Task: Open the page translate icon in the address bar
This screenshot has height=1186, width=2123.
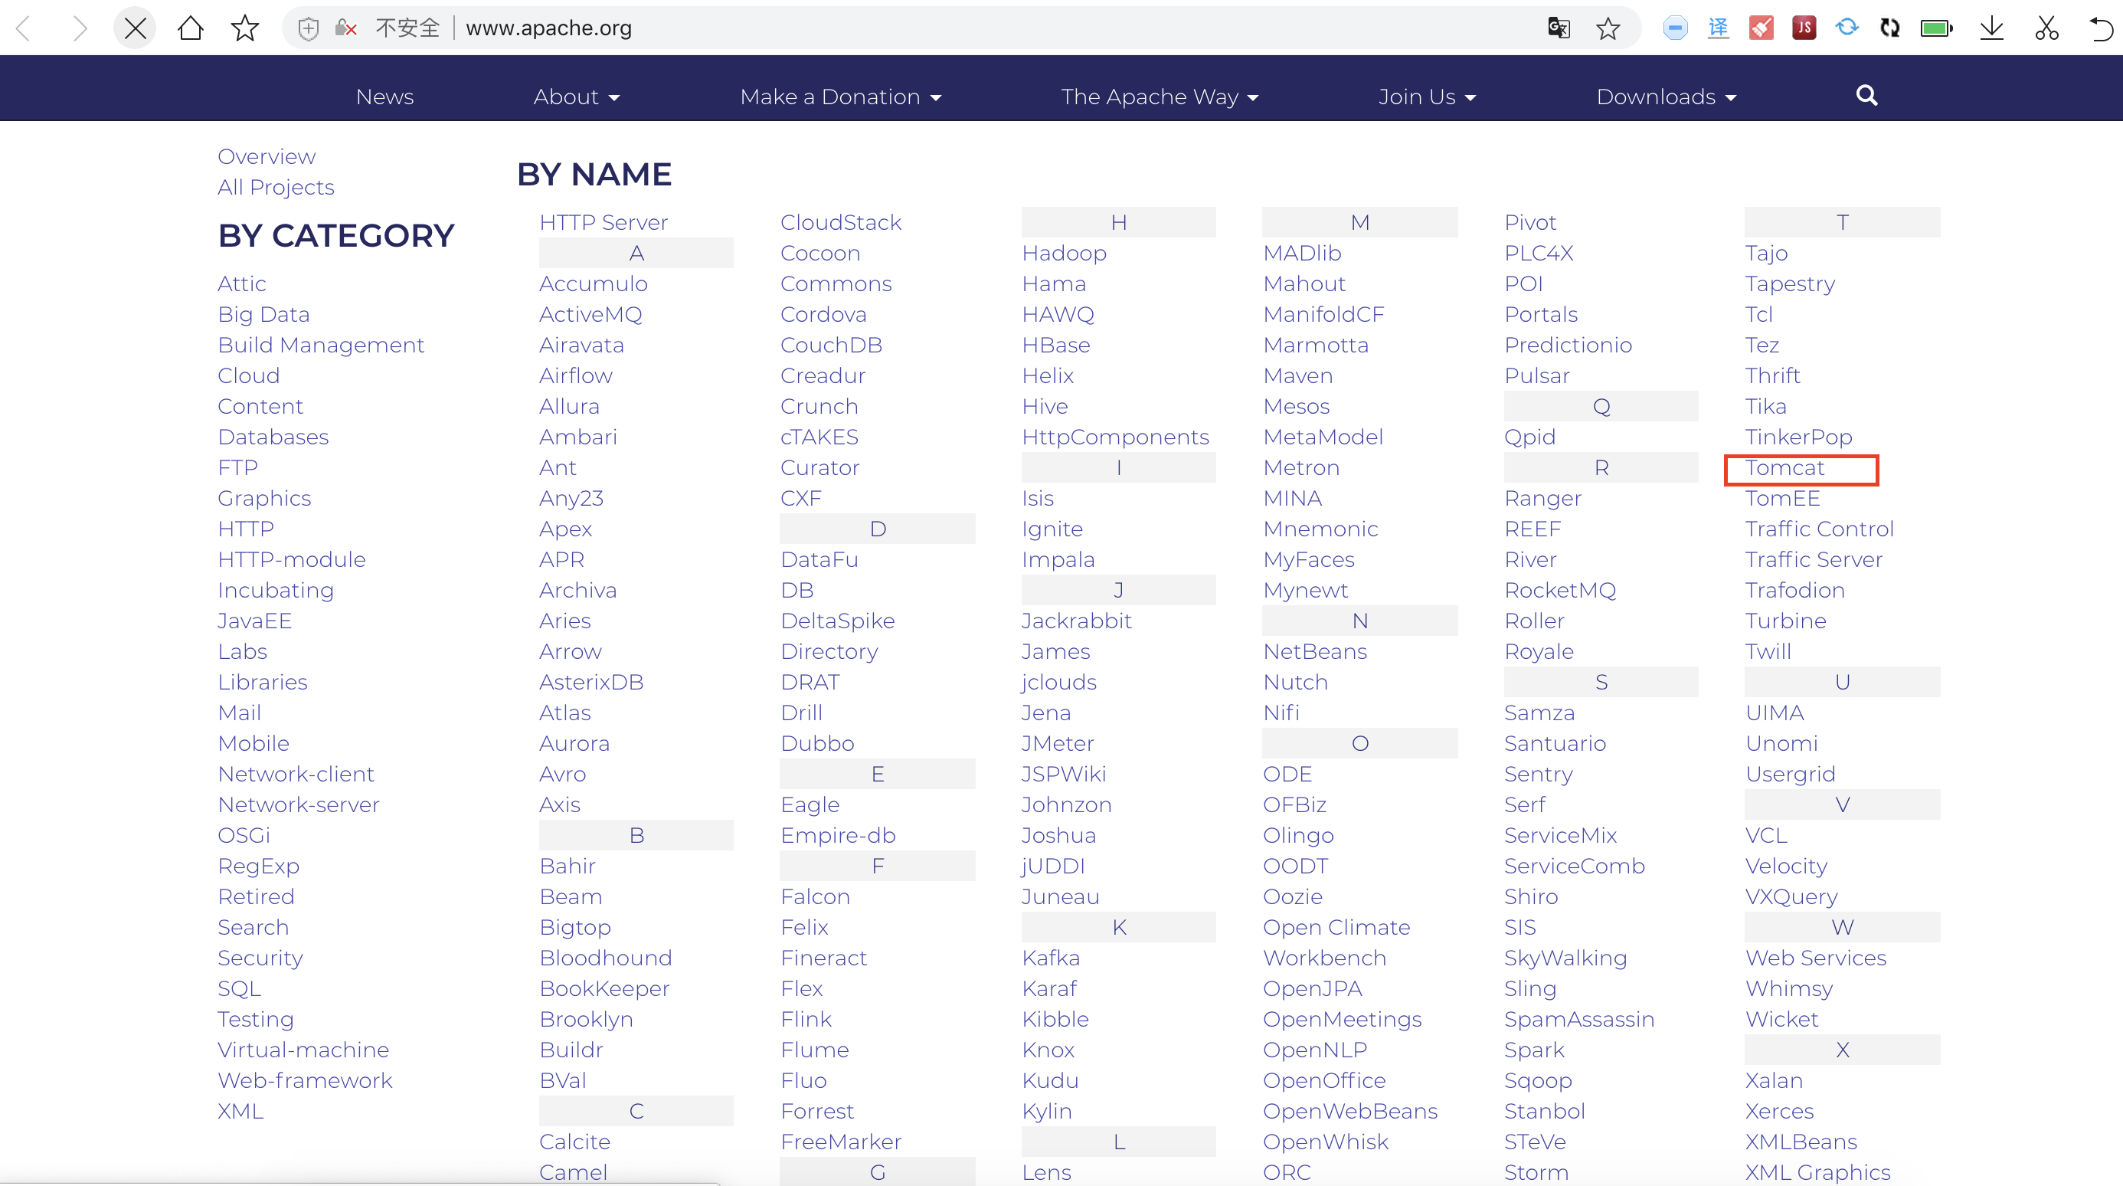Action: click(x=1559, y=28)
